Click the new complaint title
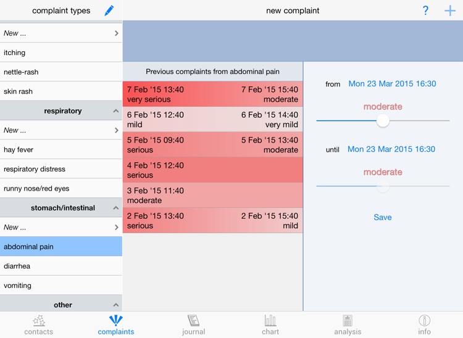 click(293, 10)
